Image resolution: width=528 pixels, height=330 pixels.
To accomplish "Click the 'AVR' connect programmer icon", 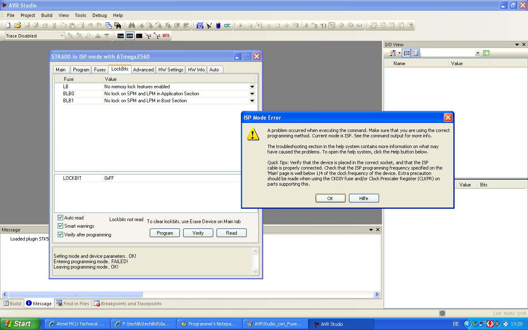I will (130, 35).
